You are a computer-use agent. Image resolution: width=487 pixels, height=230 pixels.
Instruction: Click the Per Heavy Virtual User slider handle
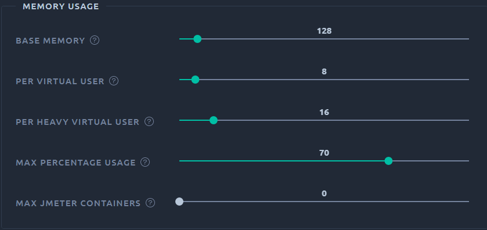(x=214, y=120)
